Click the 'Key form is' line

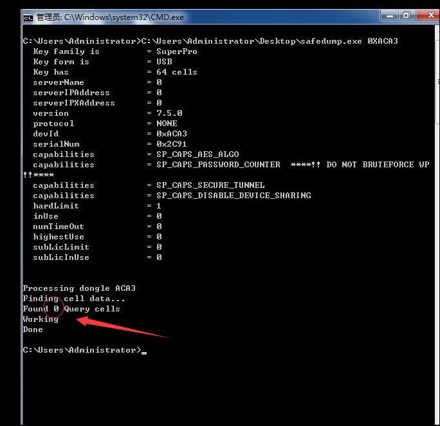click(102, 62)
